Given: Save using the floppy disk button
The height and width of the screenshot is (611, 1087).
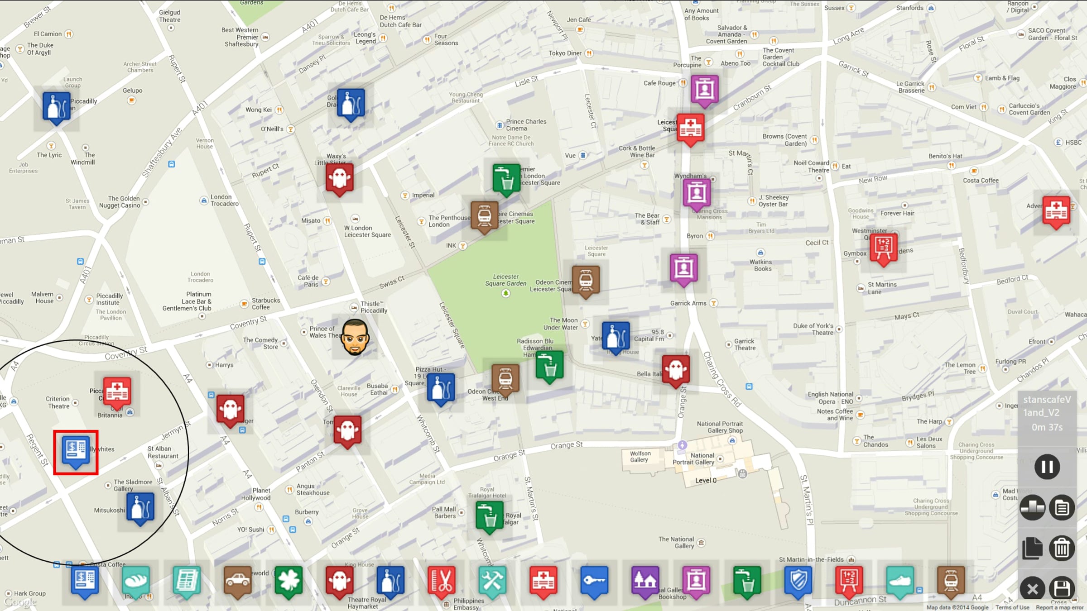Looking at the screenshot, I should 1062,589.
